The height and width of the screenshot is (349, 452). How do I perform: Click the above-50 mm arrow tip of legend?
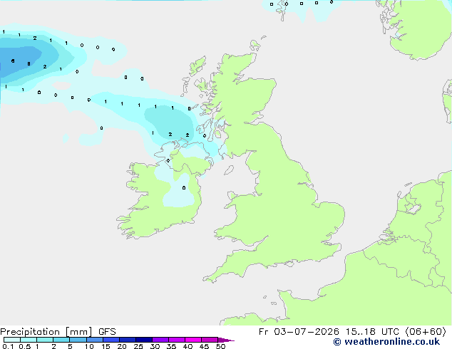[226, 340]
